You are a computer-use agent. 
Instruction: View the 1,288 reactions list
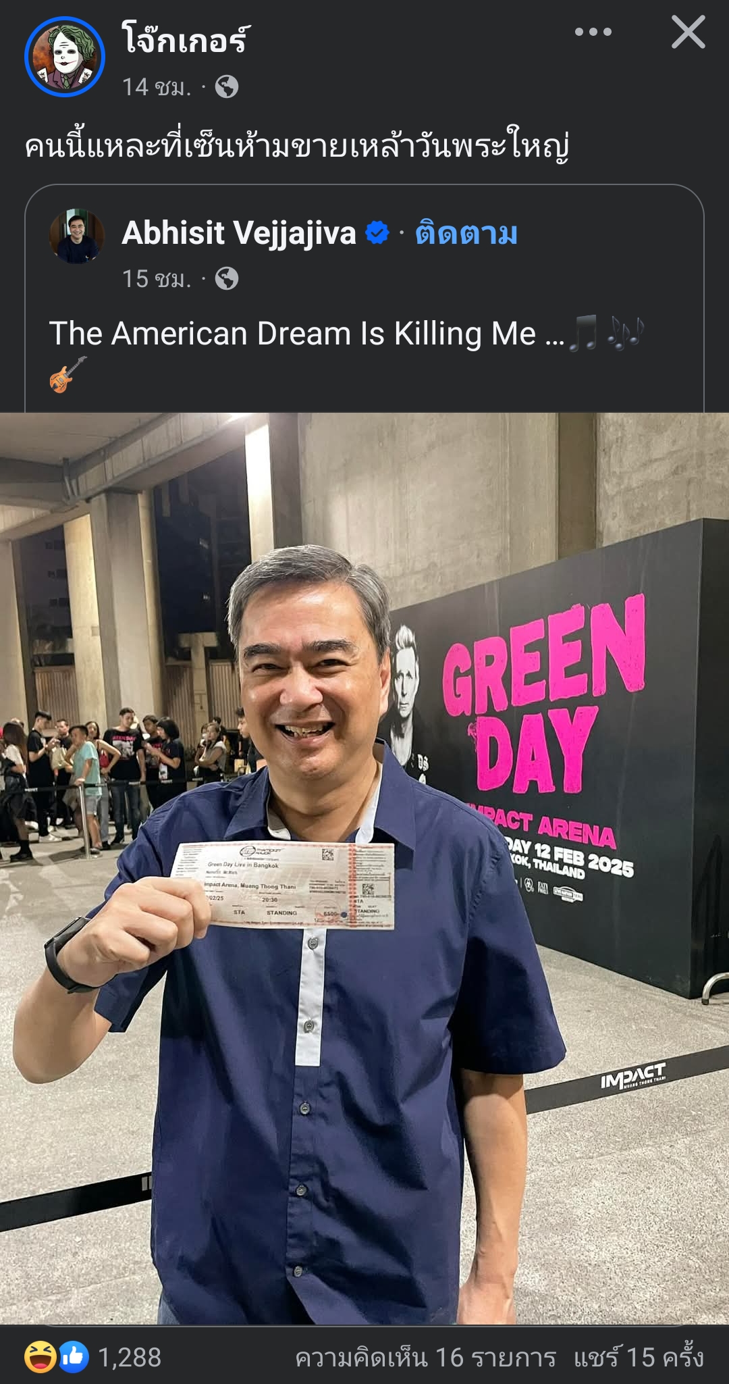130,1357
